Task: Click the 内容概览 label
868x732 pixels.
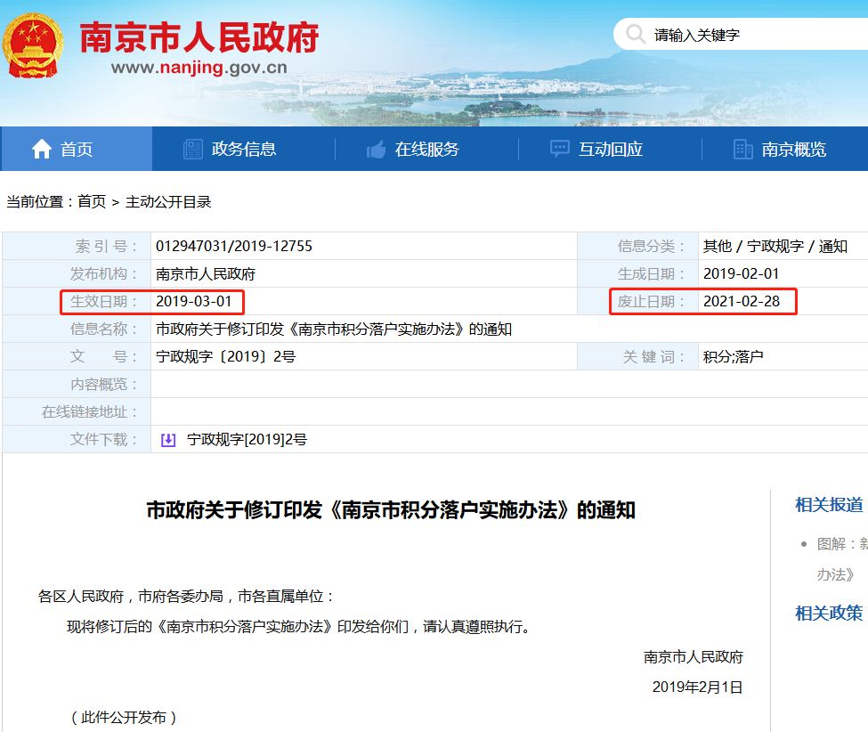Action: point(103,385)
